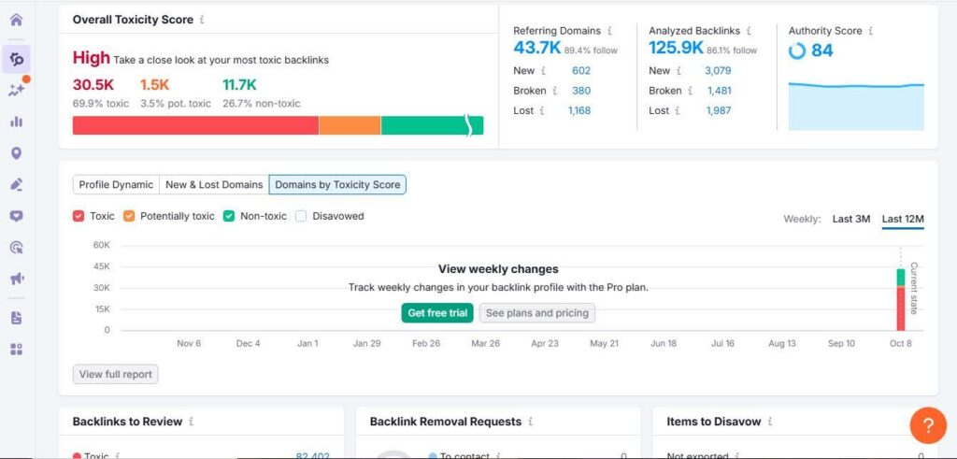The width and height of the screenshot is (957, 459).
Task: Open the megaphone advertising sidebar icon
Action: click(16, 279)
